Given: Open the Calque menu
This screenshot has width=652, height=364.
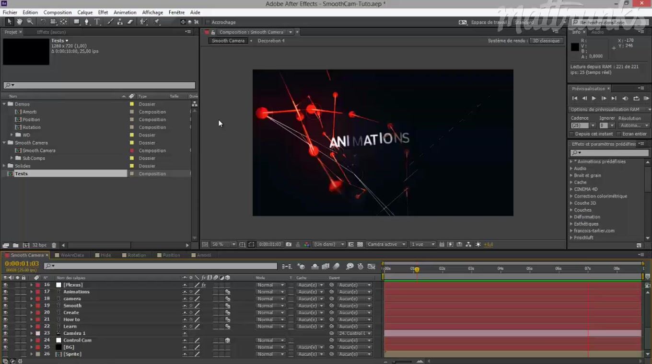Looking at the screenshot, I should tap(85, 12).
